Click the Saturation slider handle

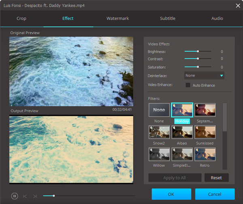tap(198, 67)
